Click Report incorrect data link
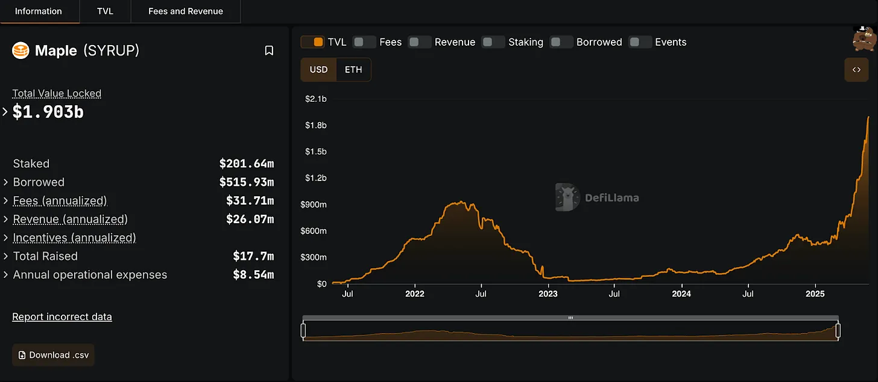This screenshot has height=382, width=878. point(62,316)
